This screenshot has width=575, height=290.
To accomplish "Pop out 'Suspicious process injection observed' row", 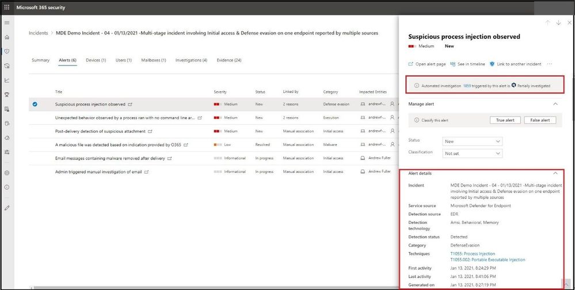I will point(130,104).
